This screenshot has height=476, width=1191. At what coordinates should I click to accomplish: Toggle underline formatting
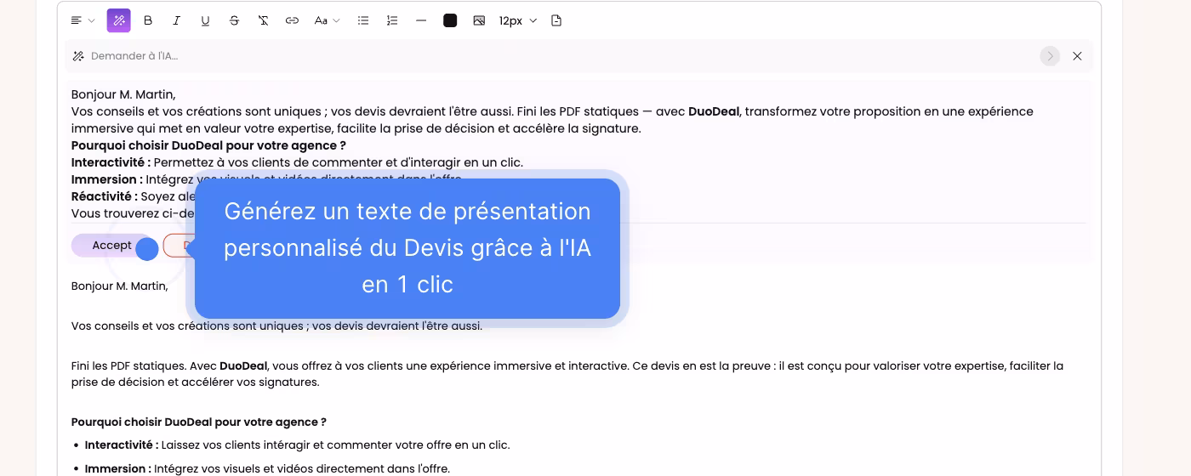click(x=205, y=20)
